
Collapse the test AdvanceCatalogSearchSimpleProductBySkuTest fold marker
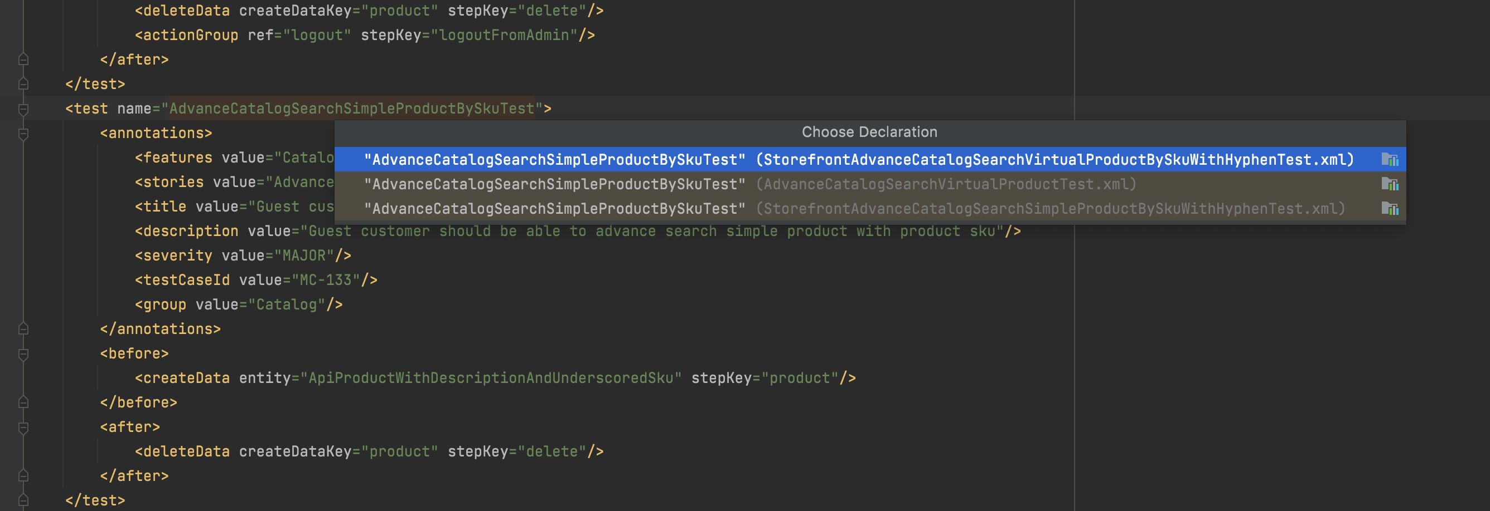pos(23,109)
